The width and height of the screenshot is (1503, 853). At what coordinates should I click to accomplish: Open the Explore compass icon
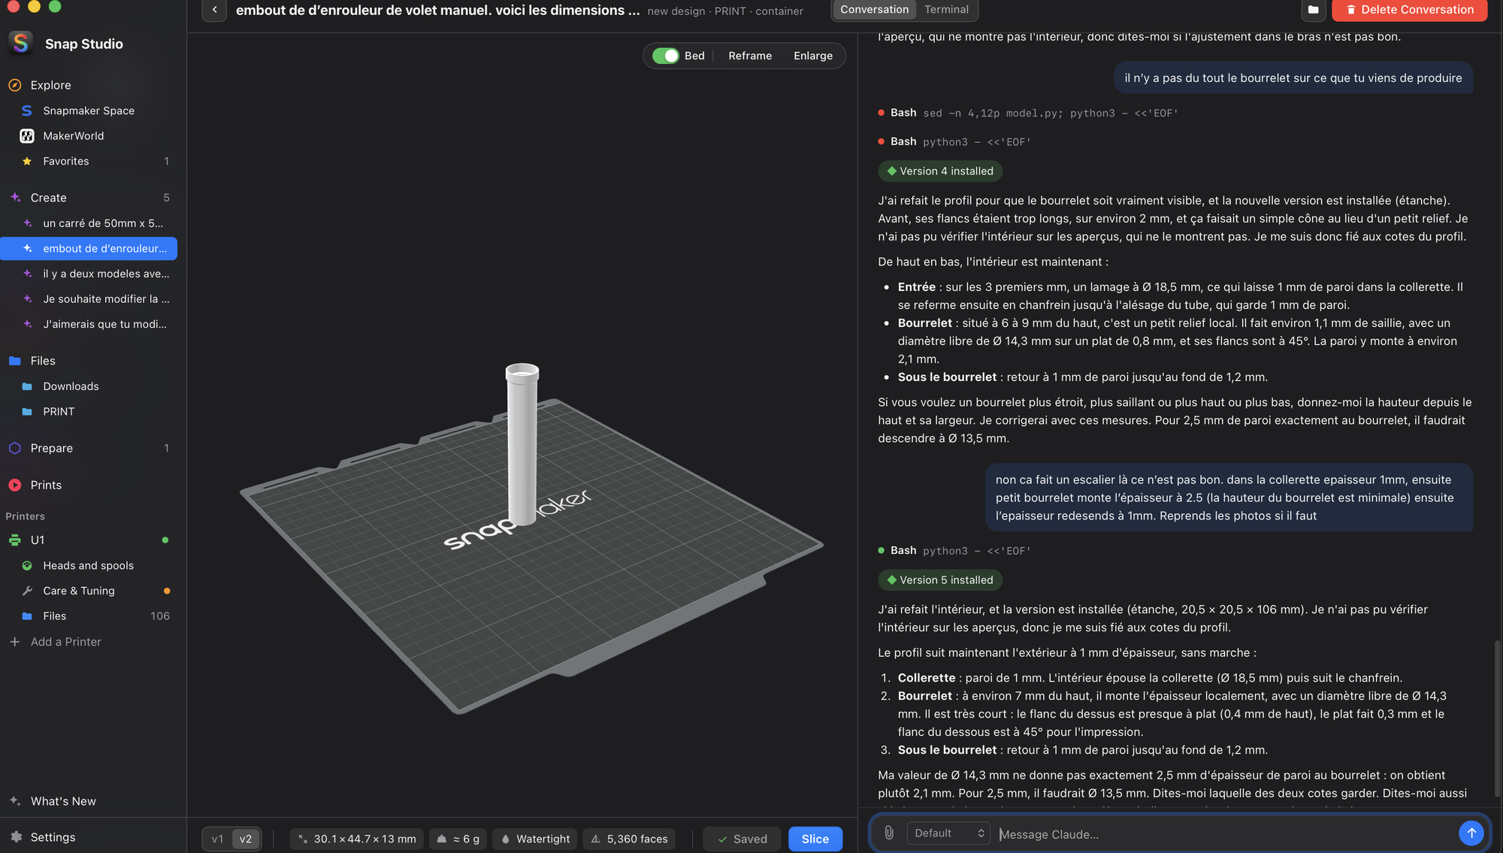pos(15,85)
